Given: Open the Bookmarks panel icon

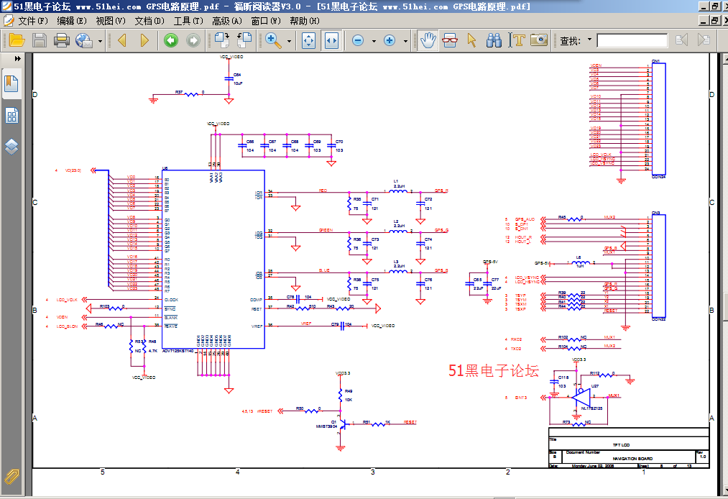Looking at the screenshot, I should coord(11,84).
